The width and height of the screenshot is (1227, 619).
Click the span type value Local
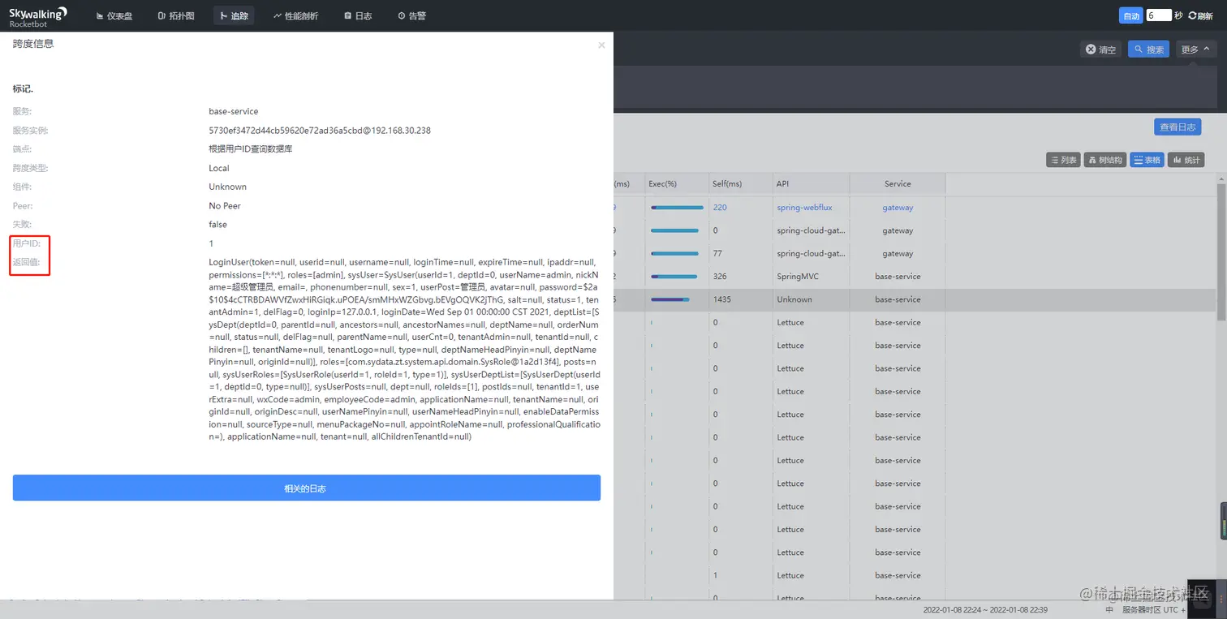point(219,168)
